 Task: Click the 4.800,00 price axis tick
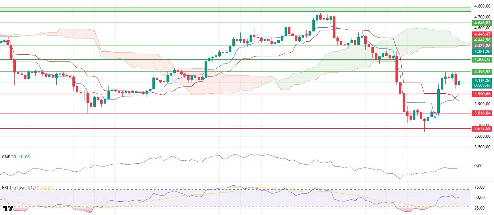tap(482, 6)
